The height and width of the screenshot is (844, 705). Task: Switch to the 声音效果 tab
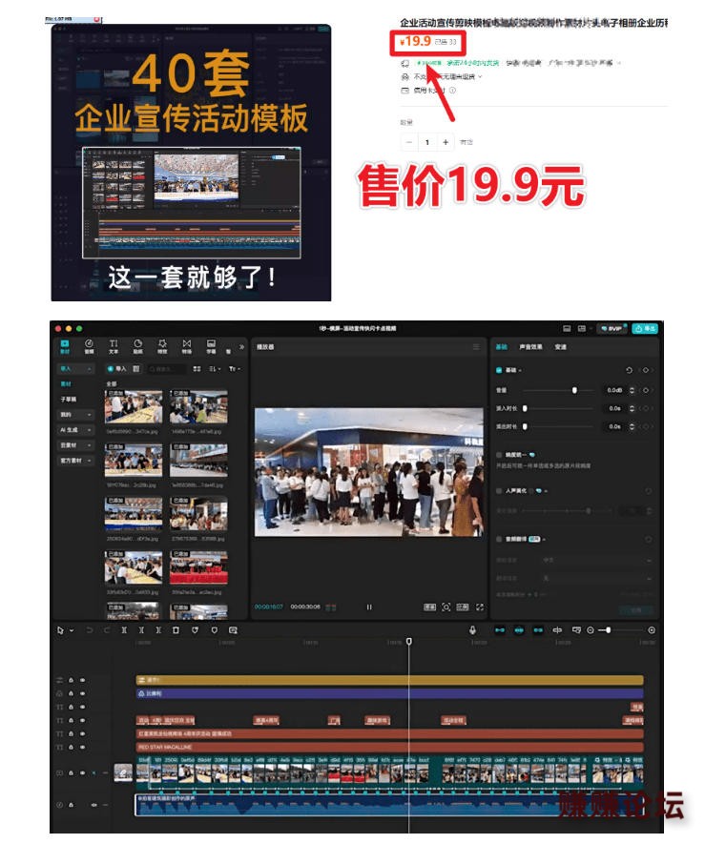530,347
